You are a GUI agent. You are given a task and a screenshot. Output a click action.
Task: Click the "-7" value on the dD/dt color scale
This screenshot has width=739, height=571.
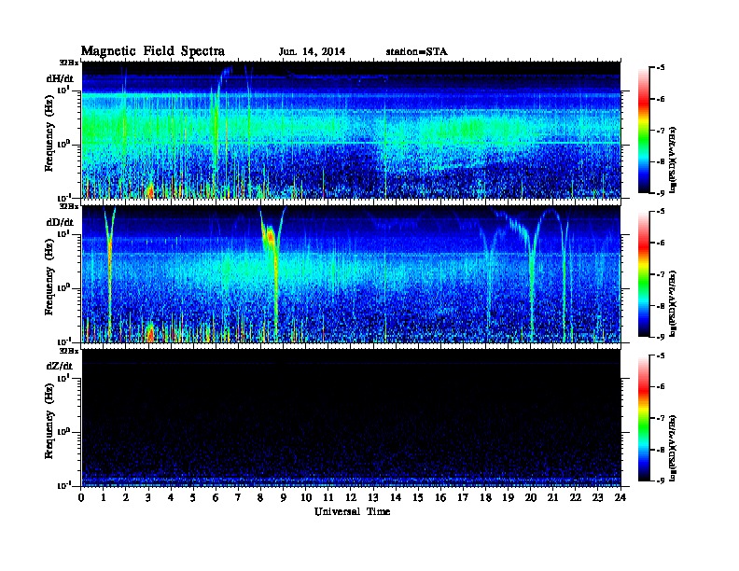pos(661,274)
